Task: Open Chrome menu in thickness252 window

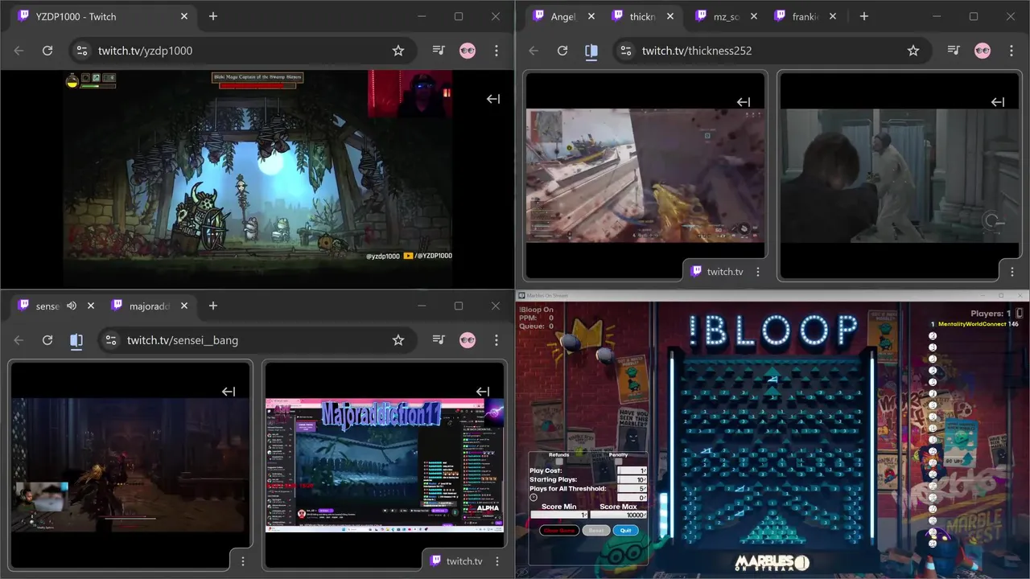Action: (x=1011, y=51)
